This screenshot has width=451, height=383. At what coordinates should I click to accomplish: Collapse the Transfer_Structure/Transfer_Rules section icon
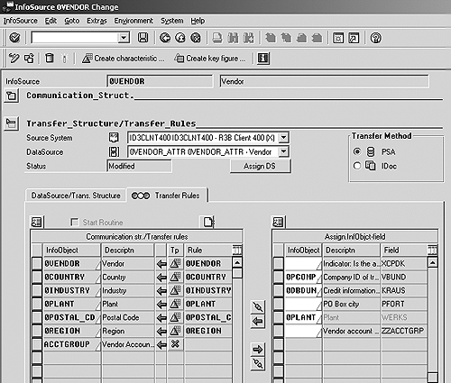pyautogui.click(x=12, y=123)
